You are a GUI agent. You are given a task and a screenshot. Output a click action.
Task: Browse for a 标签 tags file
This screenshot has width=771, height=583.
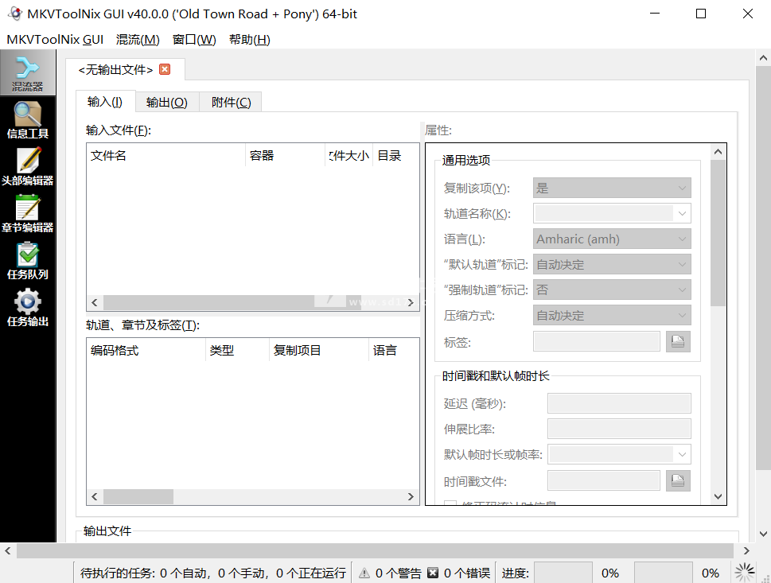(678, 341)
